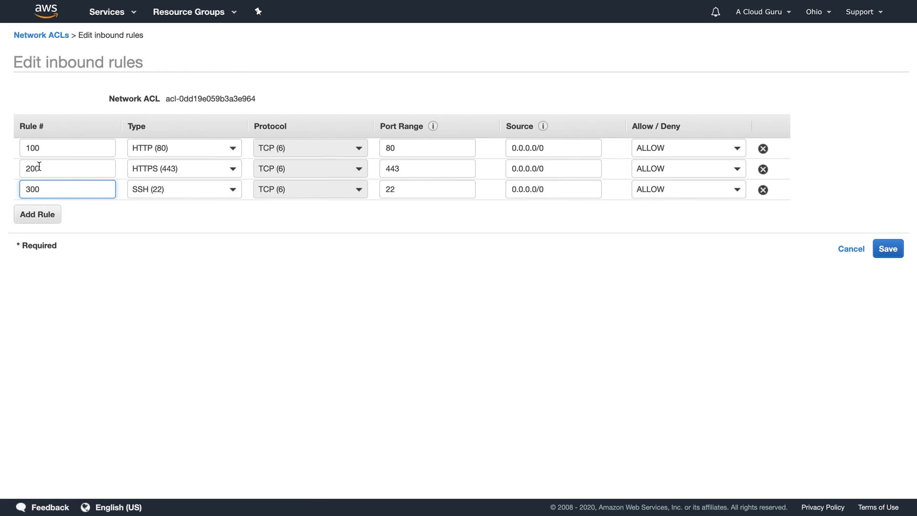The height and width of the screenshot is (516, 917).
Task: Open the notifications bell
Action: coord(715,12)
